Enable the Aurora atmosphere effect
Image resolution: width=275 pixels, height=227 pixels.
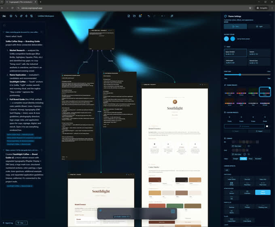click(231, 193)
